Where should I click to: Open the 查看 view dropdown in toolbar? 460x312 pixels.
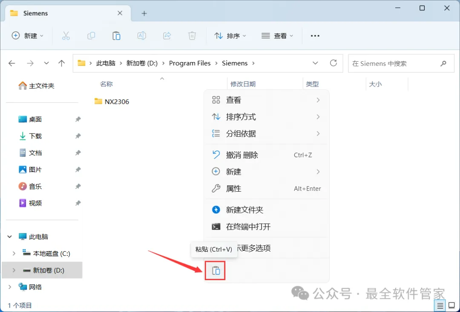tap(277, 36)
